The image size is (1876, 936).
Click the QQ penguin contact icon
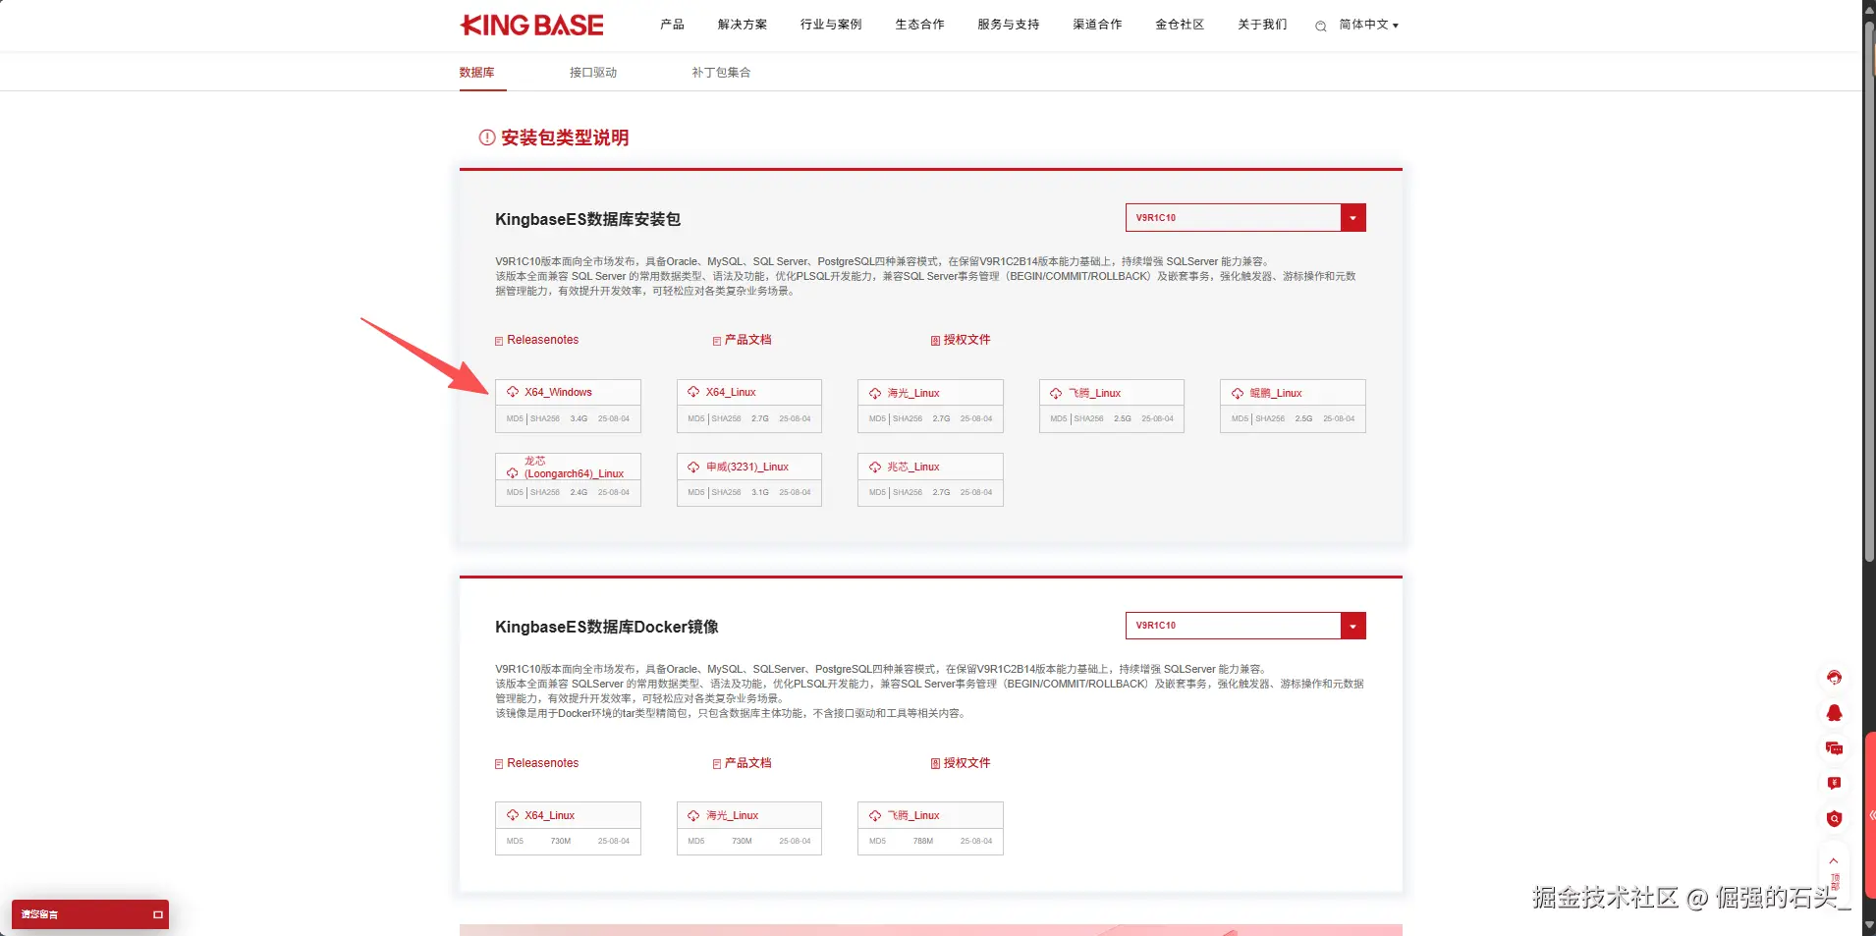tap(1834, 713)
